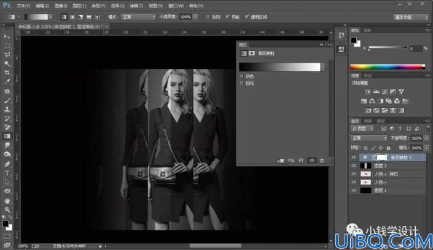433x250 pixels.
Task: Choose diamond gradient style in options bar
Action: (97, 17)
